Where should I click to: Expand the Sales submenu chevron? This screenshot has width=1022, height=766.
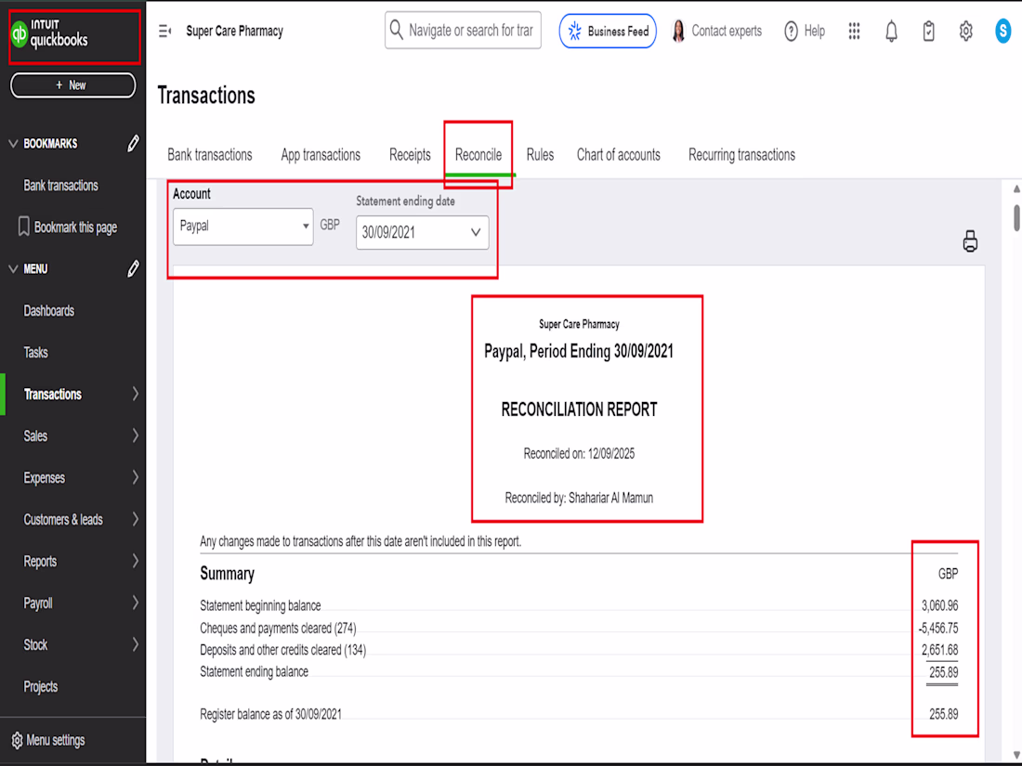click(135, 435)
